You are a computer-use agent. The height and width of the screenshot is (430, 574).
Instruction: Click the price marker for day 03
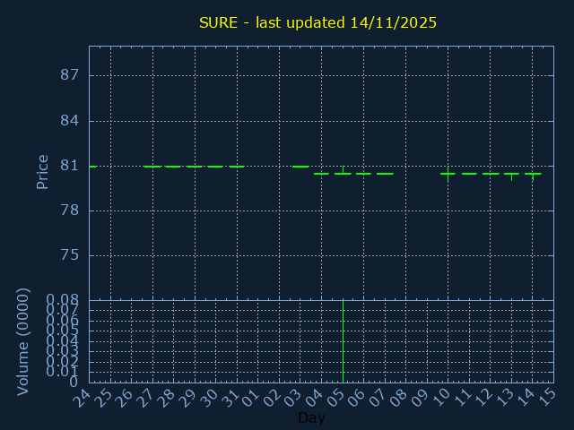pos(300,167)
